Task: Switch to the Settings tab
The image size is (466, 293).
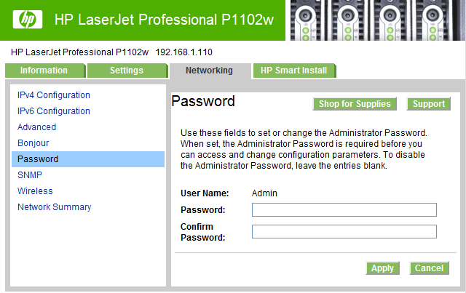Action: click(127, 71)
